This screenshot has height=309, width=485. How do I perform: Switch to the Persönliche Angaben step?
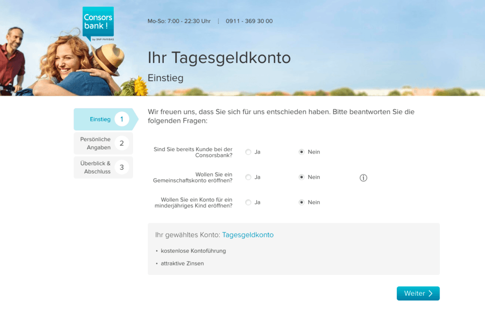pyautogui.click(x=96, y=143)
